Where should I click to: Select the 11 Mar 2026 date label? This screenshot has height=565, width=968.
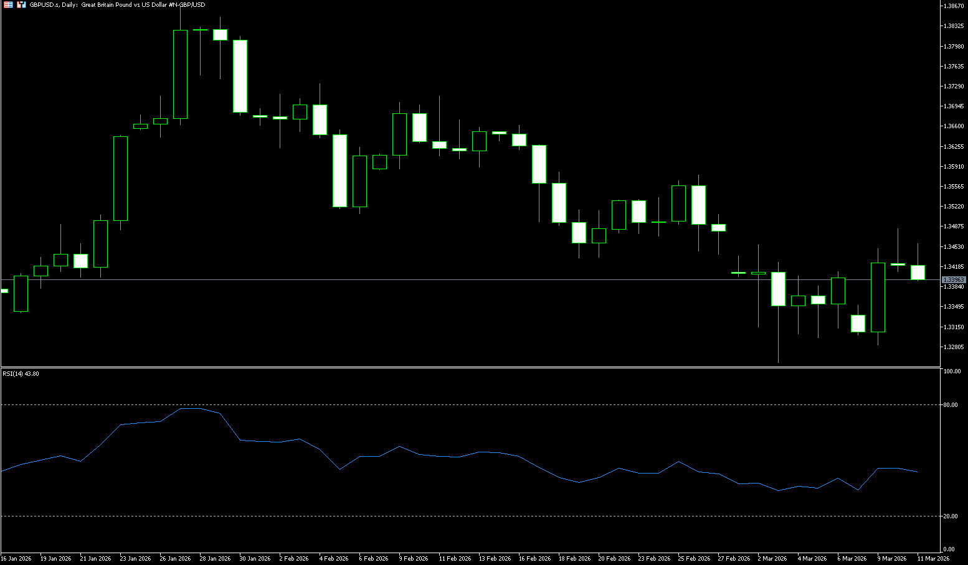[933, 559]
